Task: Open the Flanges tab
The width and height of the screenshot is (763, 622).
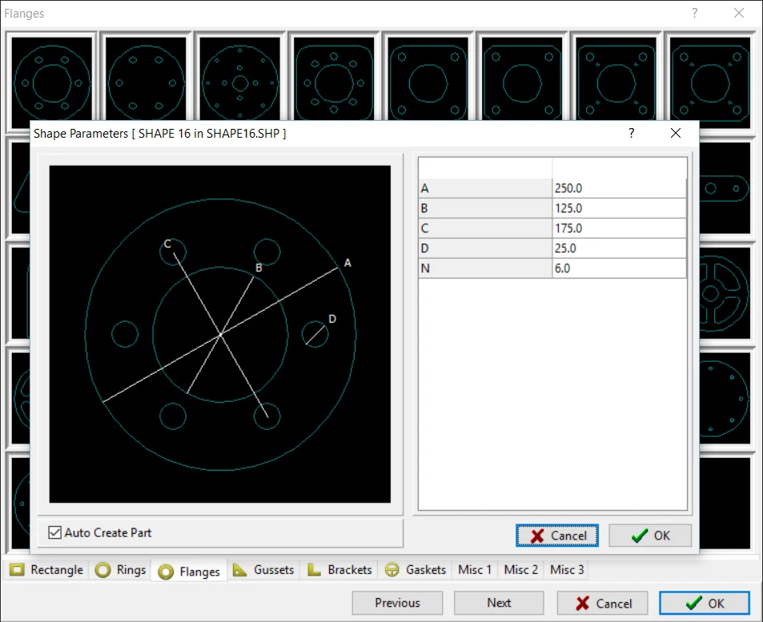Action: 189,571
